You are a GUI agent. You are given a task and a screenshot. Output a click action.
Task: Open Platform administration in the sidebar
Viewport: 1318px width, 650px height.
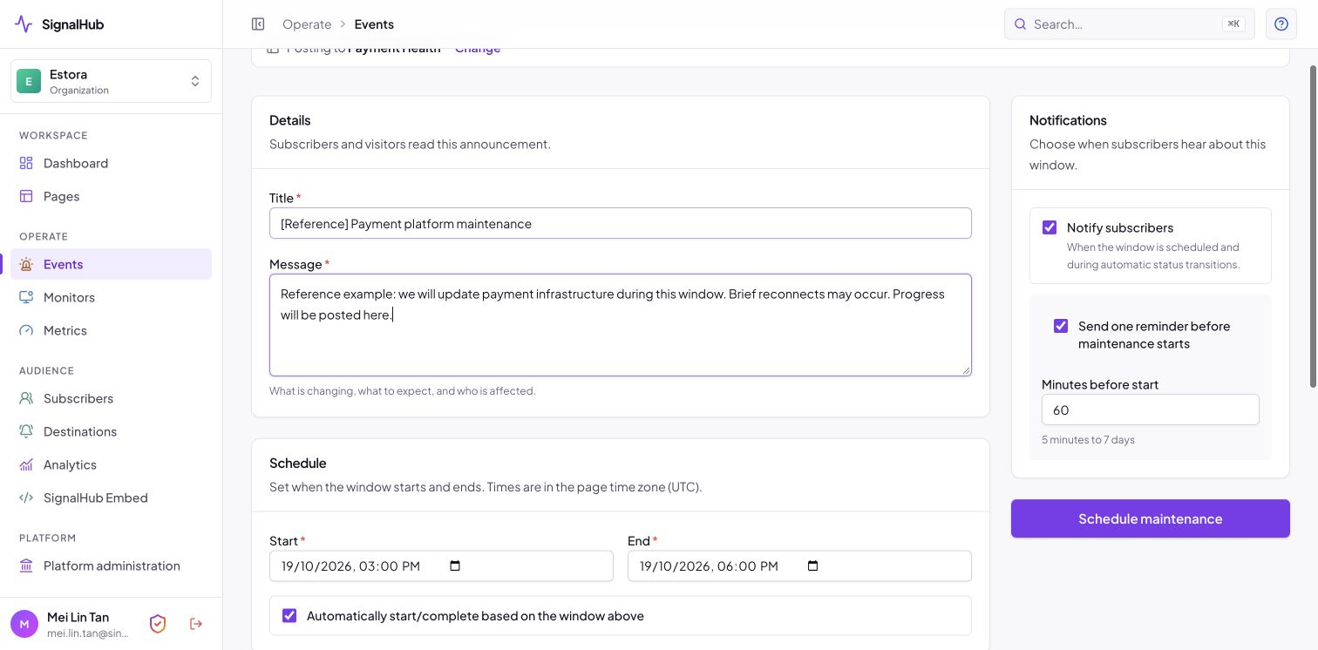(111, 565)
